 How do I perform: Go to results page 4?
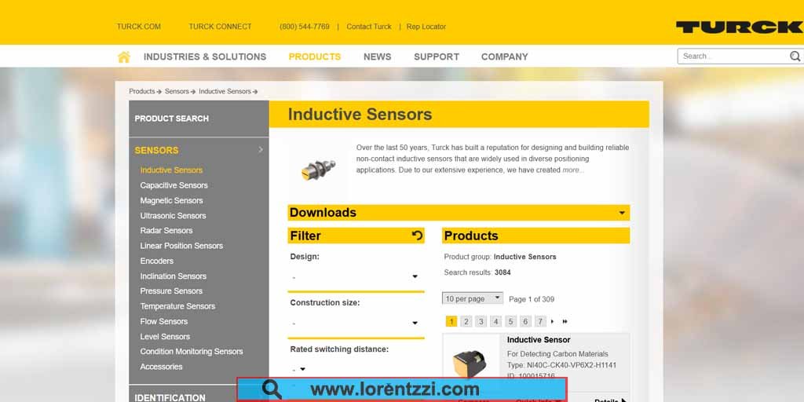tap(496, 321)
